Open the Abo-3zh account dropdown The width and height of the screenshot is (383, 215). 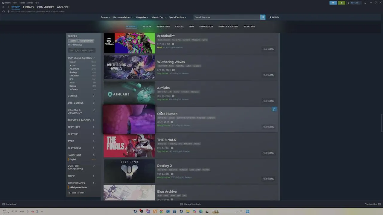[x=355, y=3]
